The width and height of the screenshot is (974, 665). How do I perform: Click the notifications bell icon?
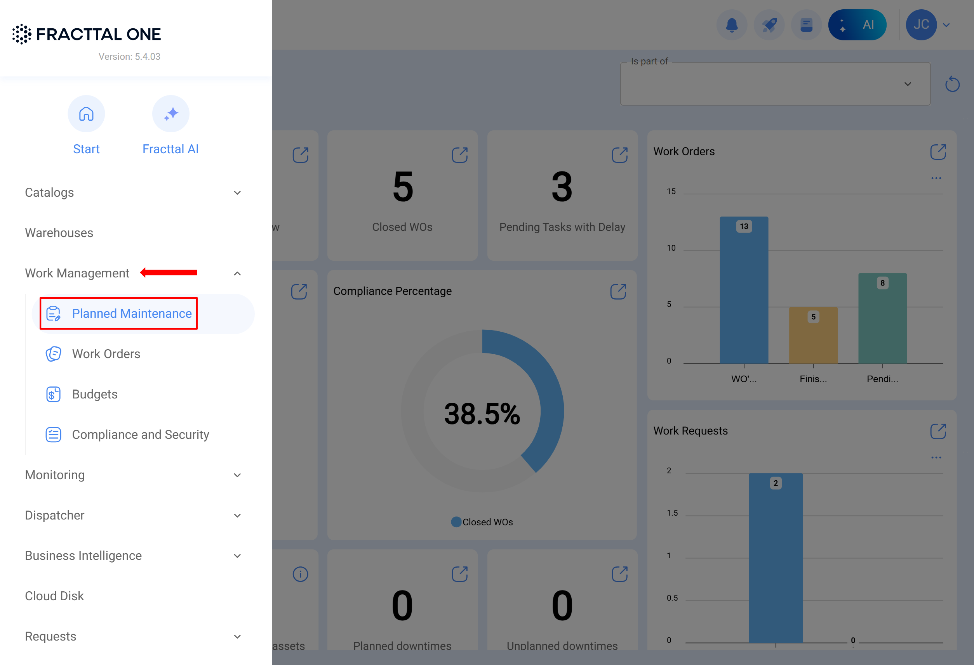point(731,25)
